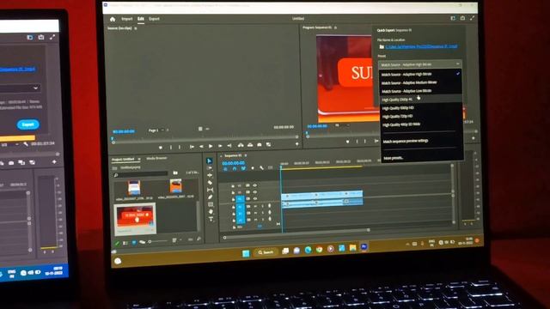Screen dimensions: 550x309
Task: Toggle lock on the top video track
Action: click(232, 185)
